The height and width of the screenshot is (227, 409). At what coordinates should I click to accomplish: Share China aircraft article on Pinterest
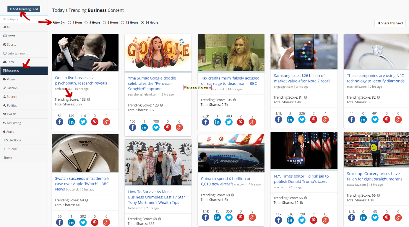(241, 217)
